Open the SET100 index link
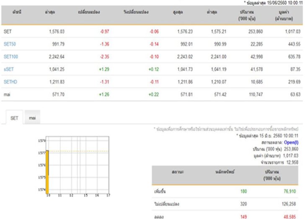Viewport: 305px width, 219px height. point(11,57)
